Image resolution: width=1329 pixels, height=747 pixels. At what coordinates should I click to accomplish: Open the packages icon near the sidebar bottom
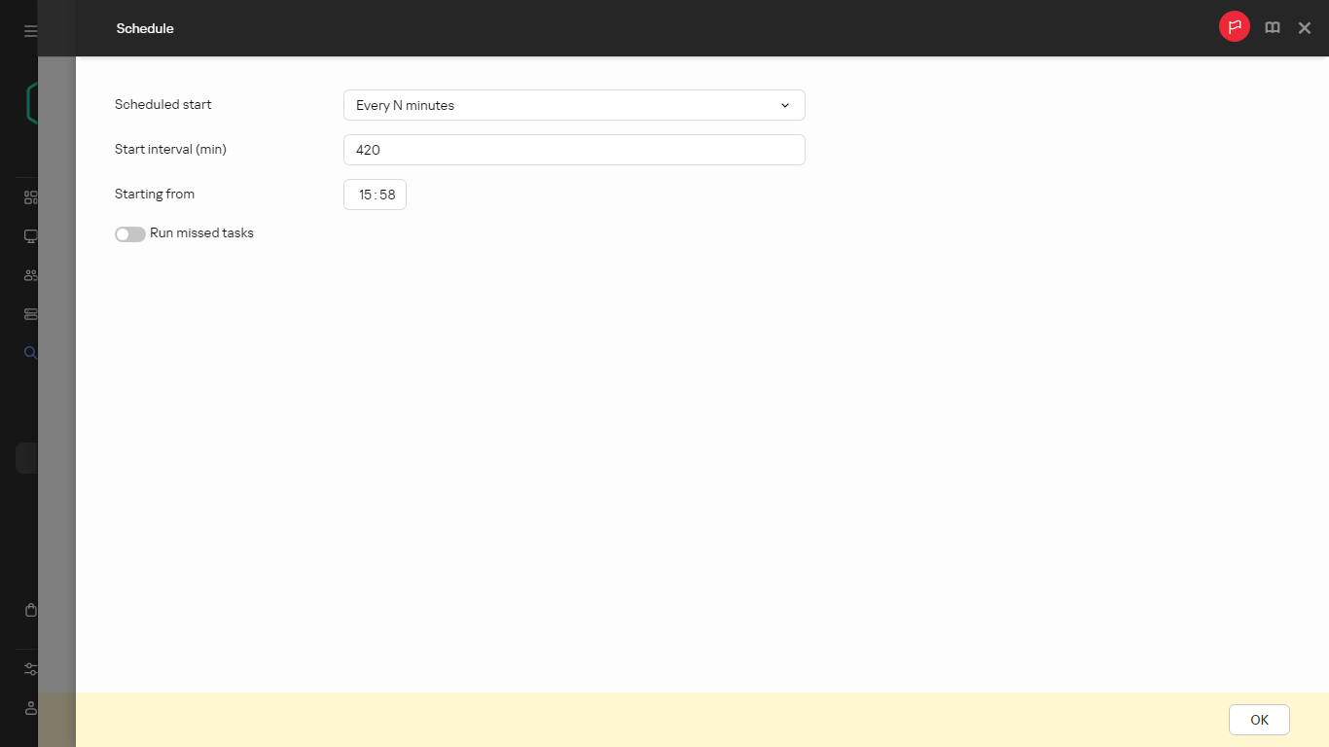pyautogui.click(x=30, y=610)
